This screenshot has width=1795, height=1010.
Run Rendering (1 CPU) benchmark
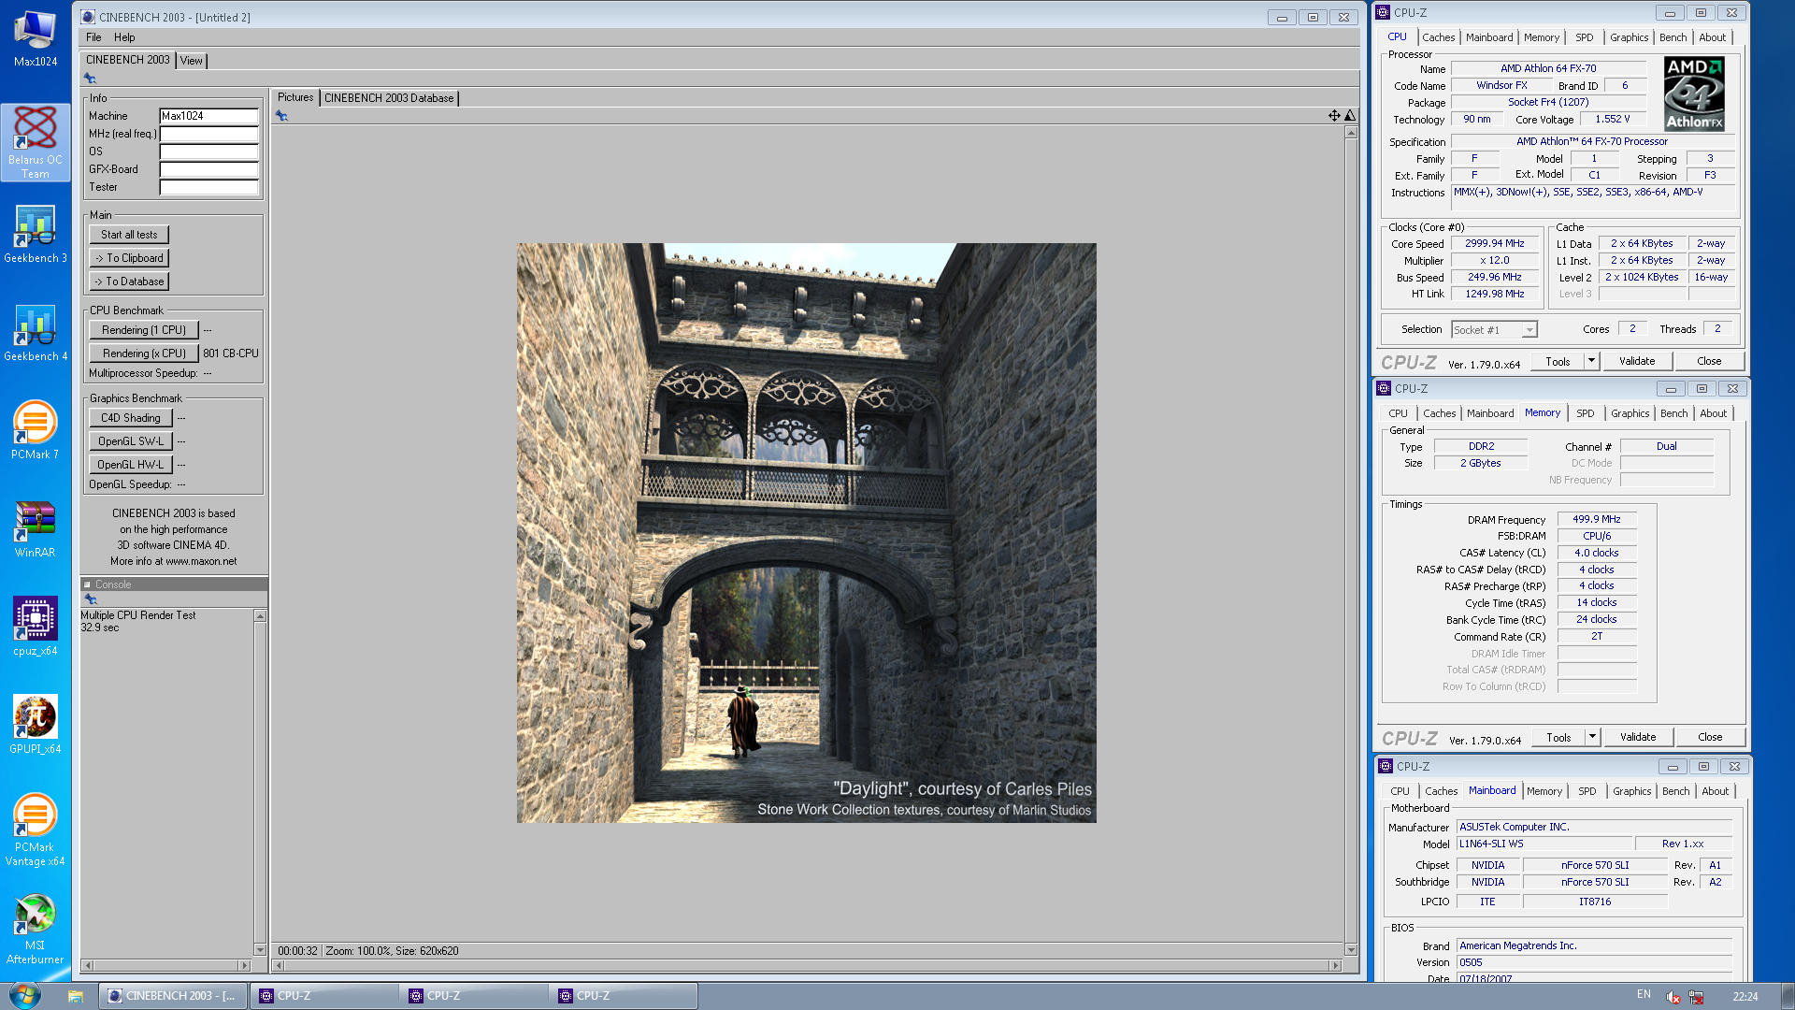point(144,330)
